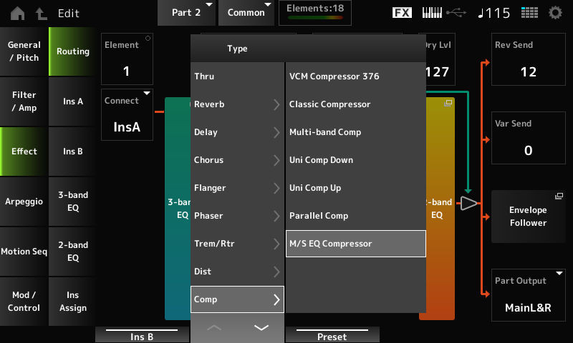Choose VCM Compressor 376 from list
This screenshot has height=343, width=573.
pos(355,76)
